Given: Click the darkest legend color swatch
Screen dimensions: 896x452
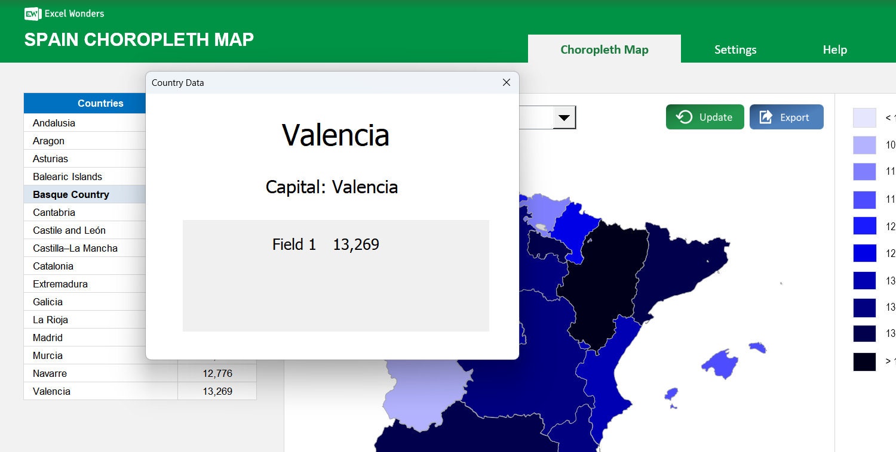Looking at the screenshot, I should (x=864, y=362).
